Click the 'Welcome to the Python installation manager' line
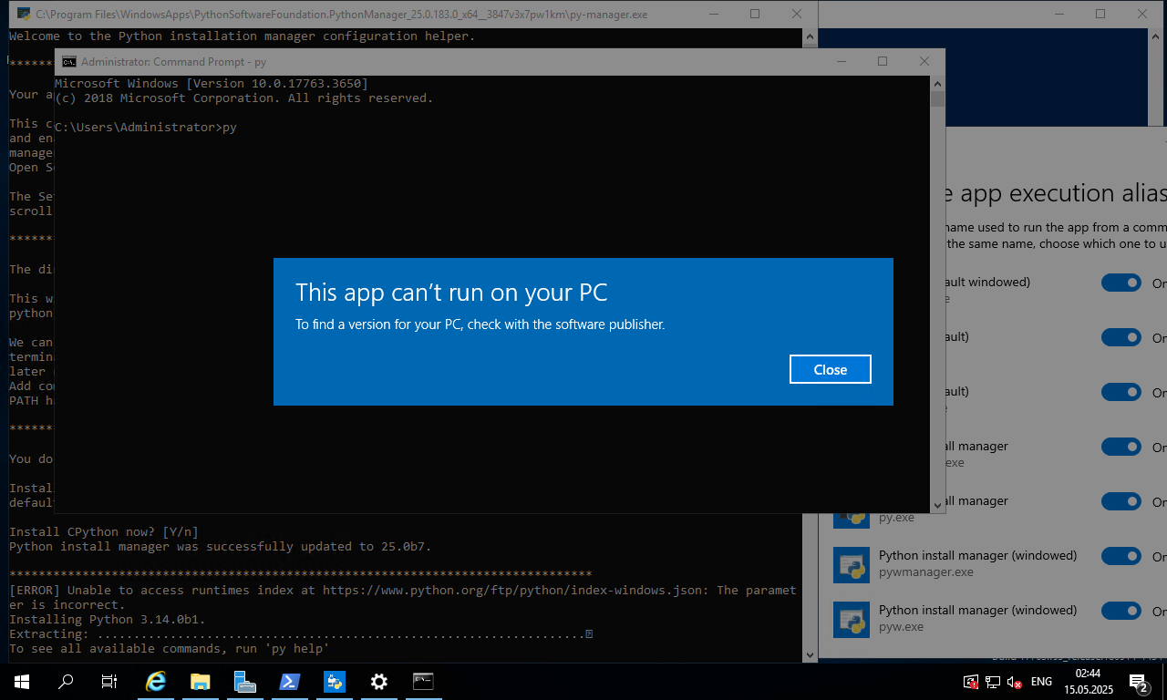Screen dimensions: 1167x700 (x=243, y=36)
